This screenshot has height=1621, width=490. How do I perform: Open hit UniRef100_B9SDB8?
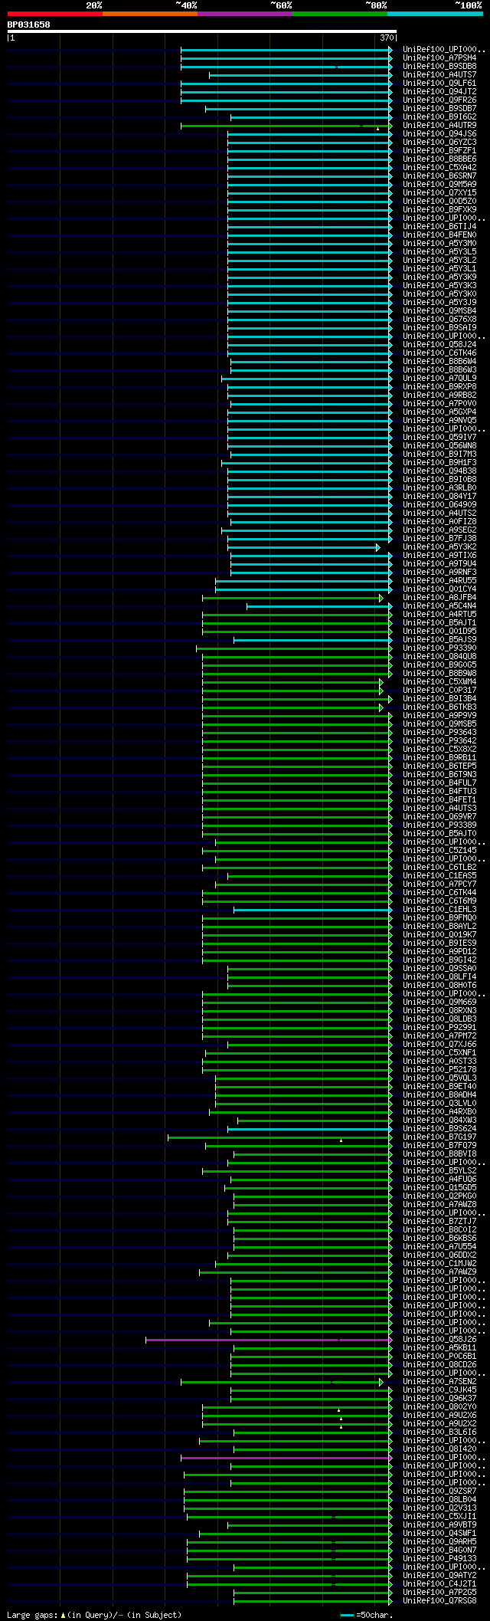click(439, 66)
